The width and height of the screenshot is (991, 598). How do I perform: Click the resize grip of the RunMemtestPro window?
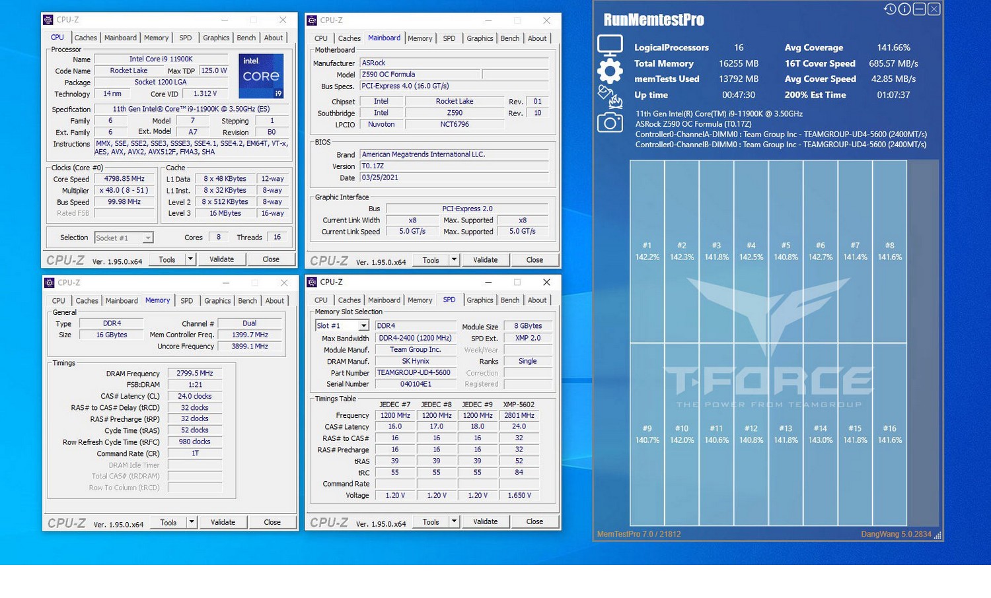click(937, 535)
